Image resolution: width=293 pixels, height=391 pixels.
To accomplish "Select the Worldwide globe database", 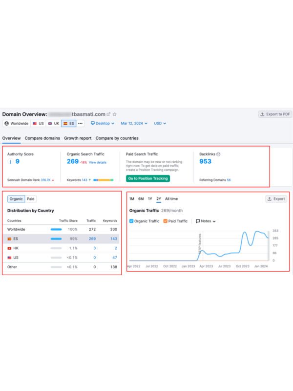I will tap(17, 124).
